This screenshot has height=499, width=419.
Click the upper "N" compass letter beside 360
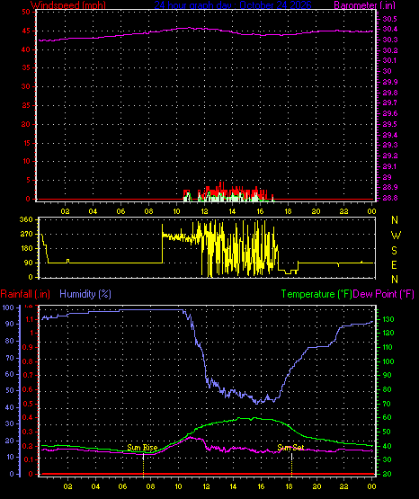pos(395,220)
